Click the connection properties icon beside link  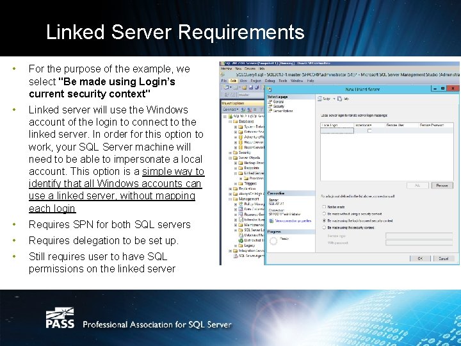click(271, 221)
